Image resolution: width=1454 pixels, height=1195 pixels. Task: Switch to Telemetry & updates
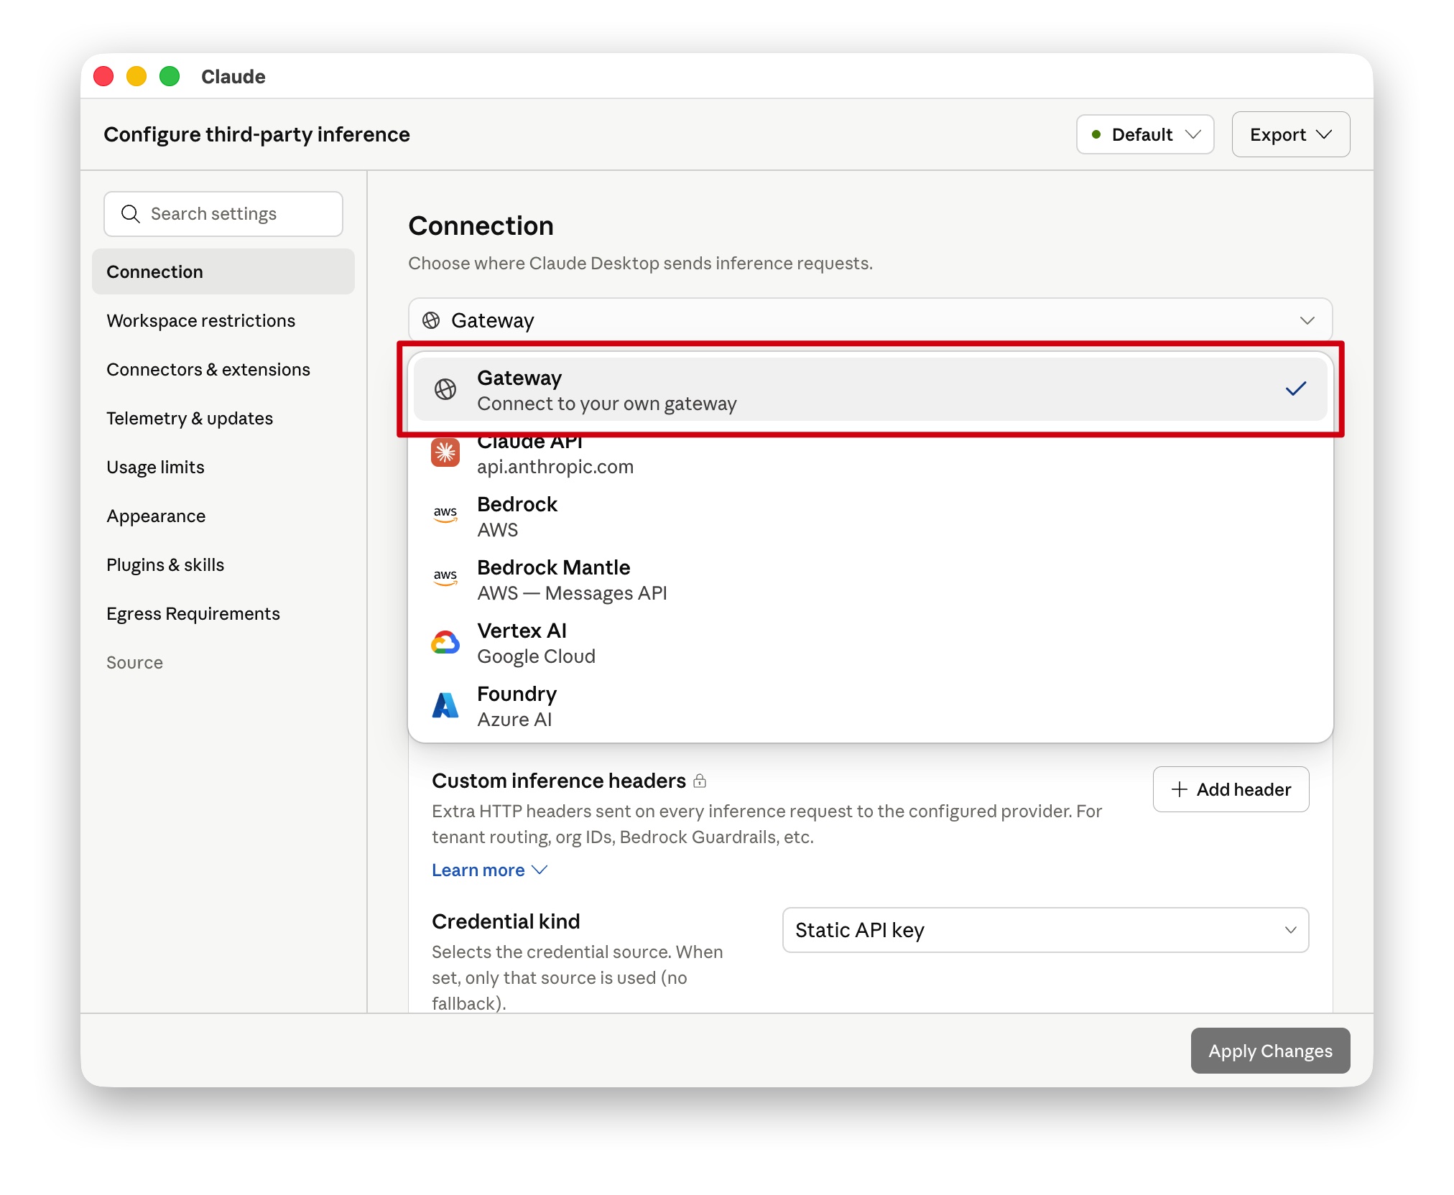click(x=223, y=418)
